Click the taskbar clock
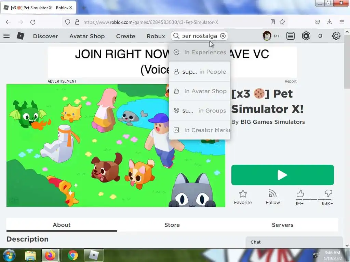350x262 pixels. coord(333,256)
